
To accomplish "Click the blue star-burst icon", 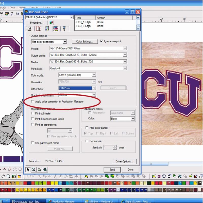I will coord(180,176).
